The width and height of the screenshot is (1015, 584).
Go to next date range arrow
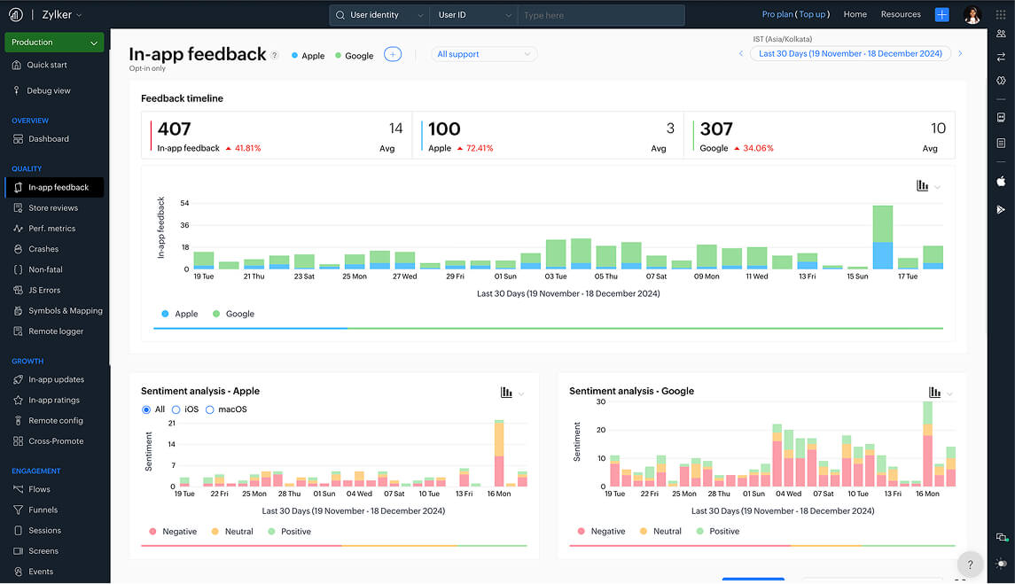tap(960, 54)
